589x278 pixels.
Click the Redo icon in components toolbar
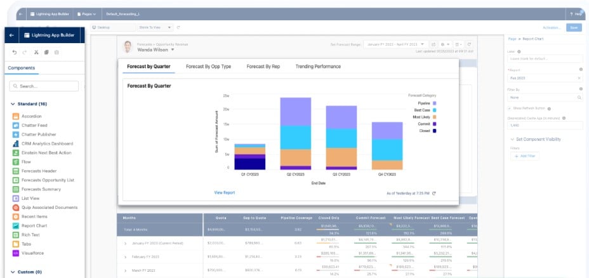(x=25, y=52)
